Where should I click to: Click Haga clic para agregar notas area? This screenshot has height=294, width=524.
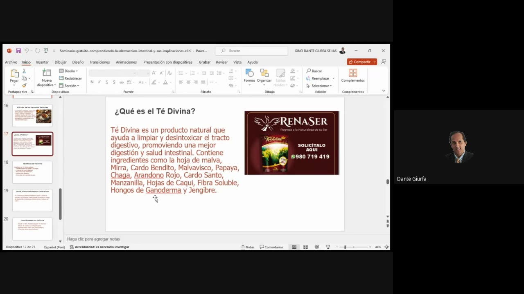93,239
